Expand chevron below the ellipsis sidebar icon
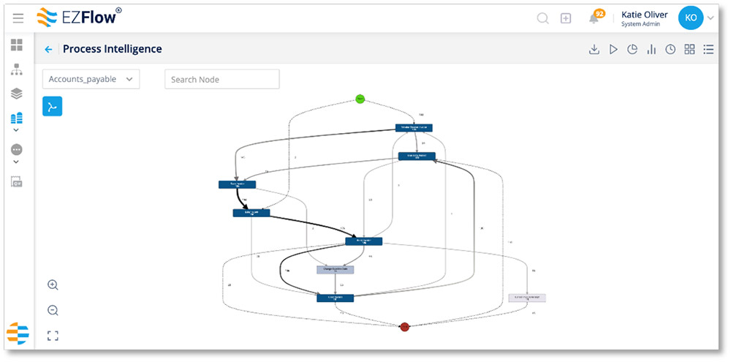The height and width of the screenshot is (362, 731). pyautogui.click(x=16, y=162)
